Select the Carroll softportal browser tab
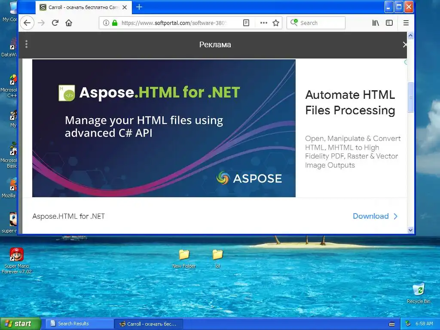Screen dimensions: 440x330 coord(83,7)
